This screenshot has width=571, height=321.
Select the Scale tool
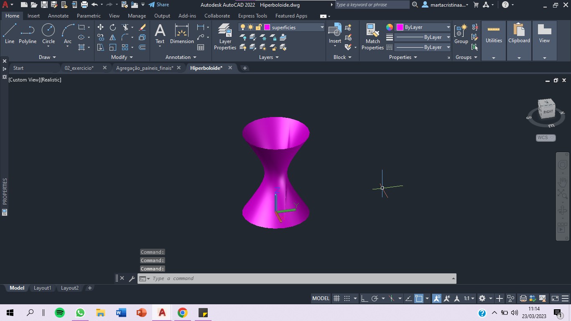(x=113, y=47)
